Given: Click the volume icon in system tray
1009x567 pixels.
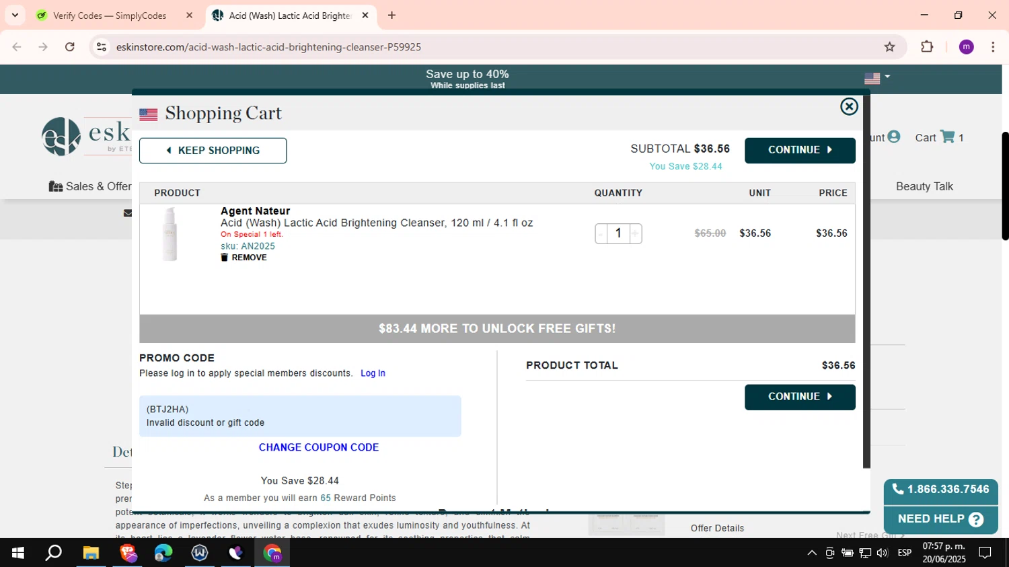Looking at the screenshot, I should [x=883, y=553].
